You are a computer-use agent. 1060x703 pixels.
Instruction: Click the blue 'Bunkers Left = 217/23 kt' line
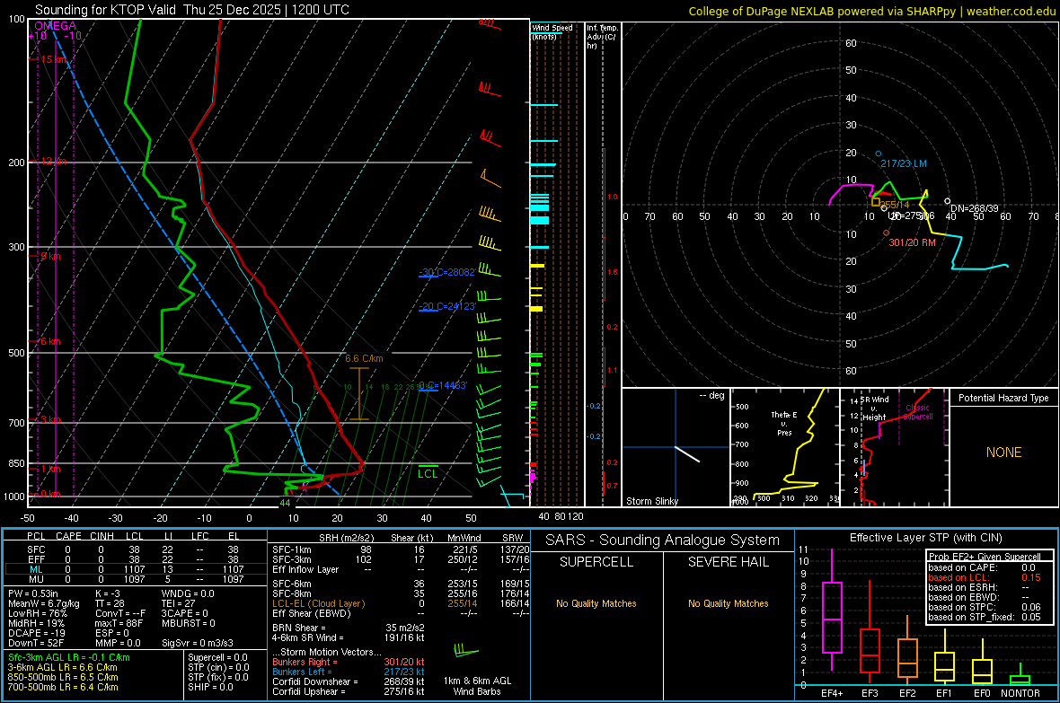349,672
